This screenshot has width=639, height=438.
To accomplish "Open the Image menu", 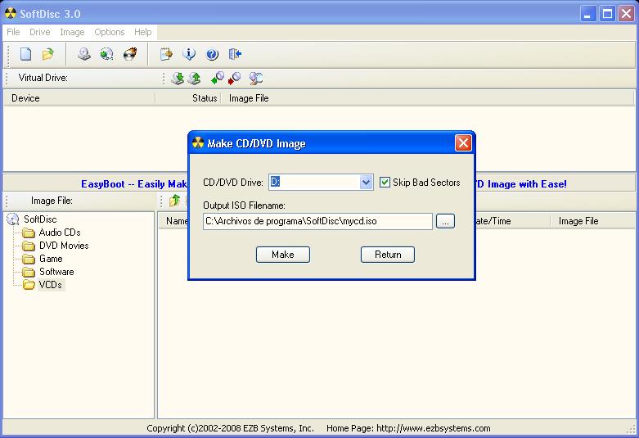I will click(x=72, y=32).
